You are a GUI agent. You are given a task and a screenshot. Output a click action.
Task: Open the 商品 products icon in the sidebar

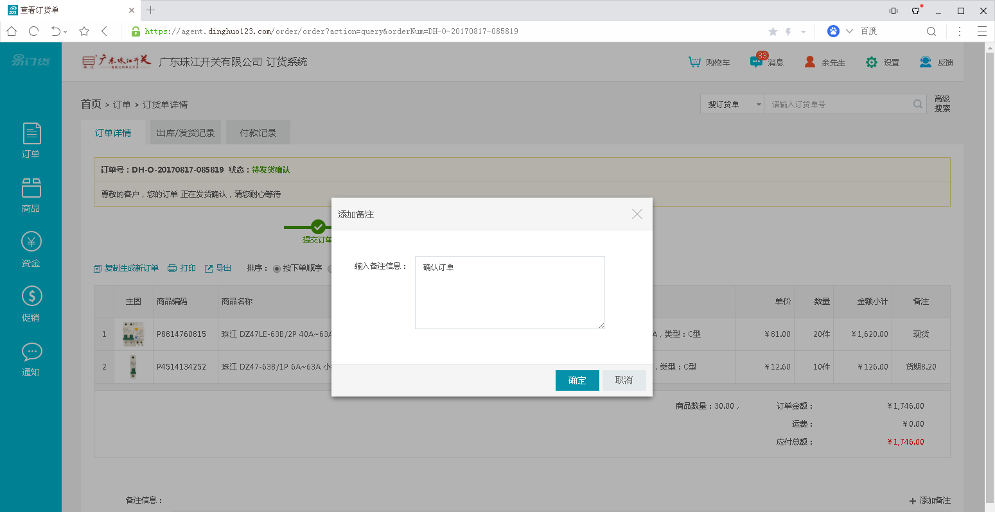tap(31, 195)
